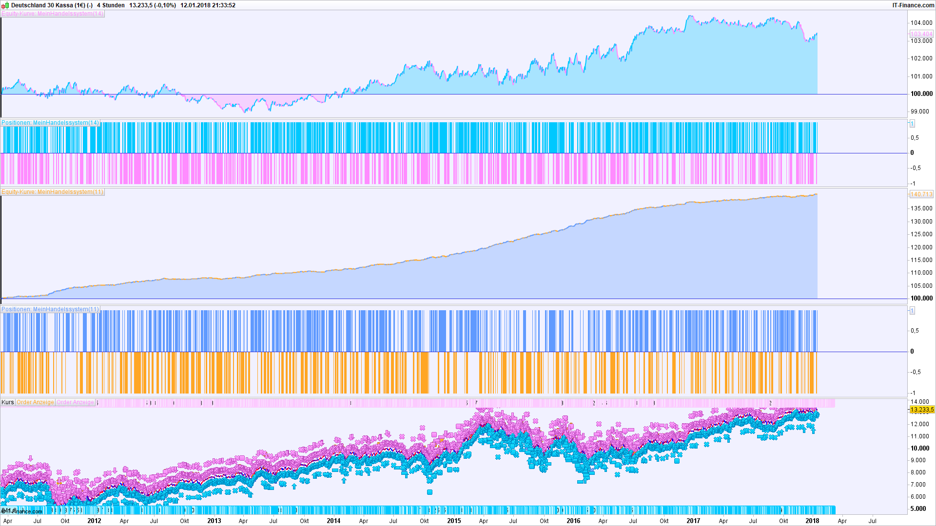Click the orange Order Anzeige label
Viewport: 936px width, 526px height.
(35, 402)
